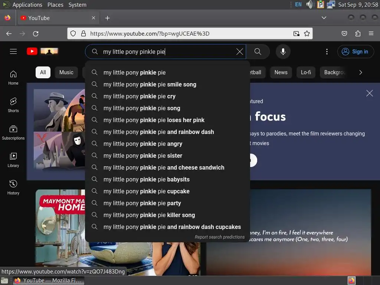Viewport: 380px width, 285px height.
Task: Click the magnifier search button beside the search box
Action: click(258, 51)
